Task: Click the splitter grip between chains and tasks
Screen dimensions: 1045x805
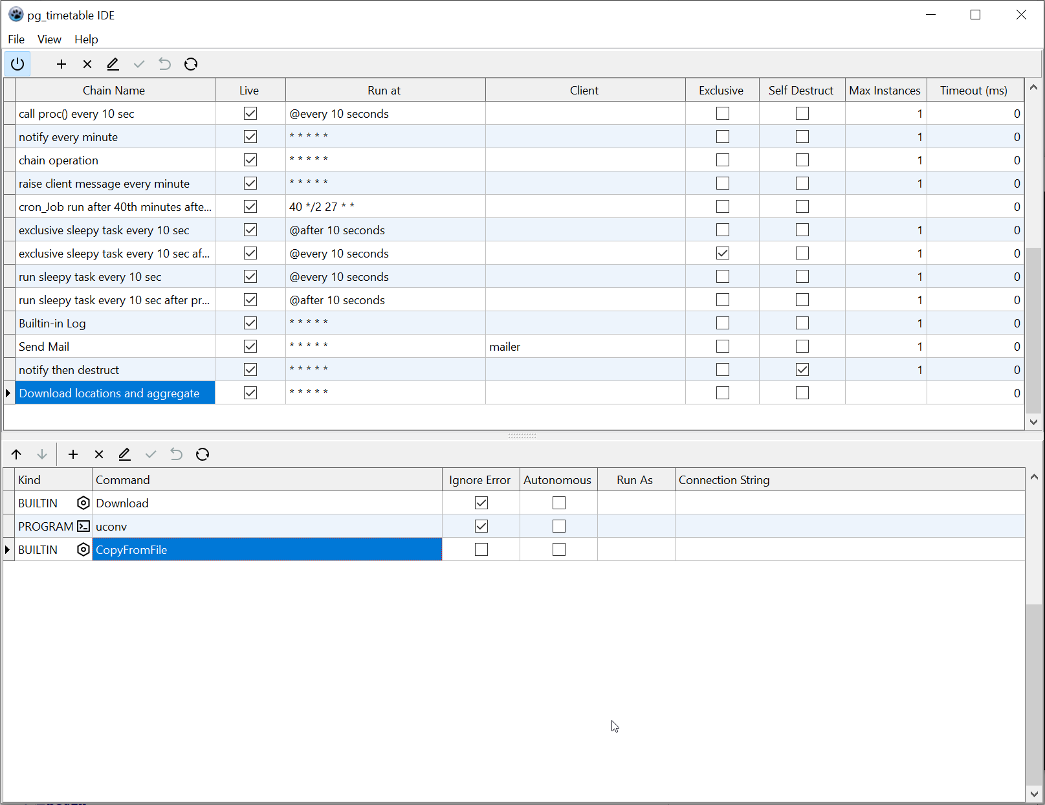Action: point(522,436)
